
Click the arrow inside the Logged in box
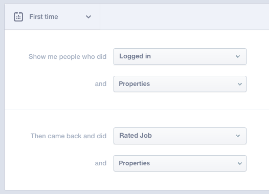[238, 56]
